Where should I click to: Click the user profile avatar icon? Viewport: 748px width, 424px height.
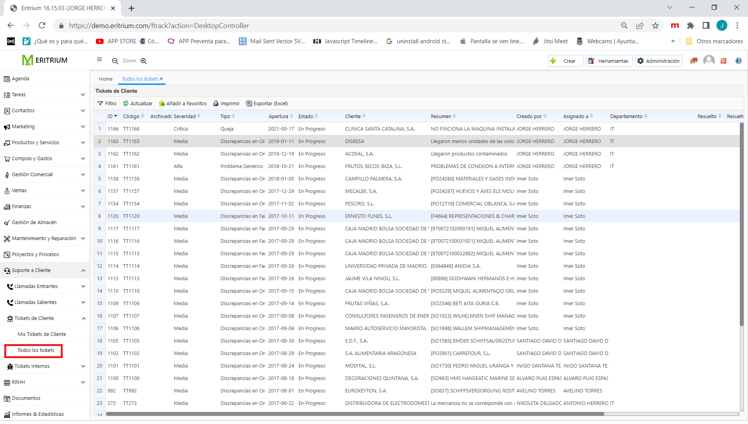pyautogui.click(x=709, y=61)
